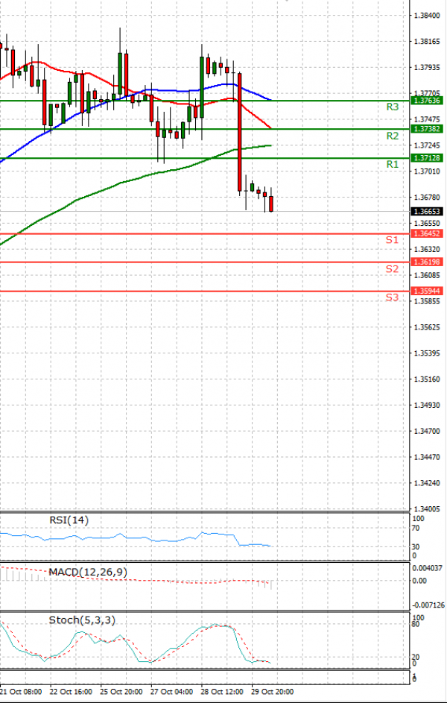Image resolution: width=447 pixels, height=703 pixels.
Task: Click the 1.37010 price axis label
Action: [x=426, y=171]
